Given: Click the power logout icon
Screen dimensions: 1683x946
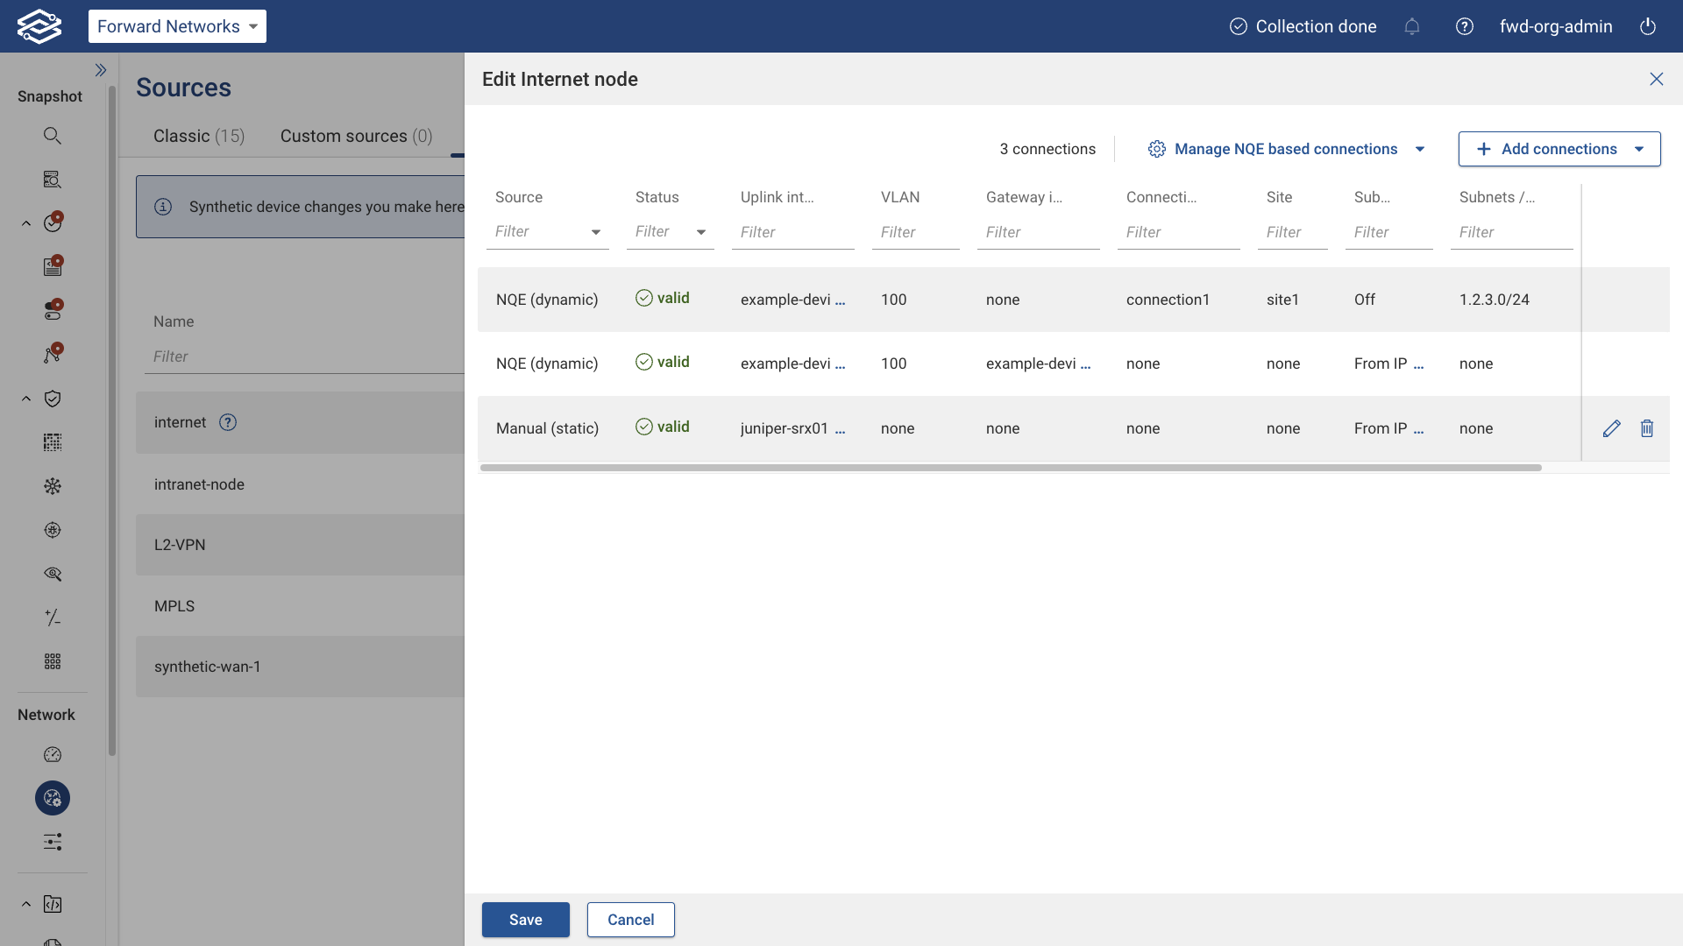Looking at the screenshot, I should [x=1648, y=26].
